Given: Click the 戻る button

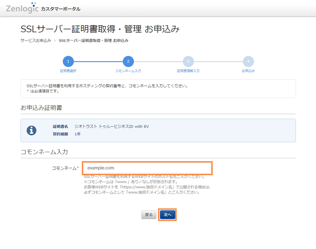Looking at the screenshot, I should (149, 215).
